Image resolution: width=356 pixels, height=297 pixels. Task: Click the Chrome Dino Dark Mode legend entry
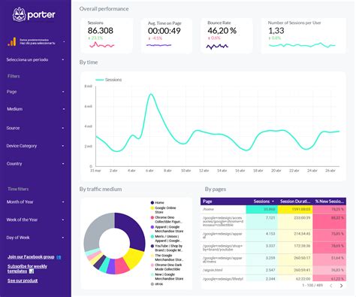[x=167, y=267]
